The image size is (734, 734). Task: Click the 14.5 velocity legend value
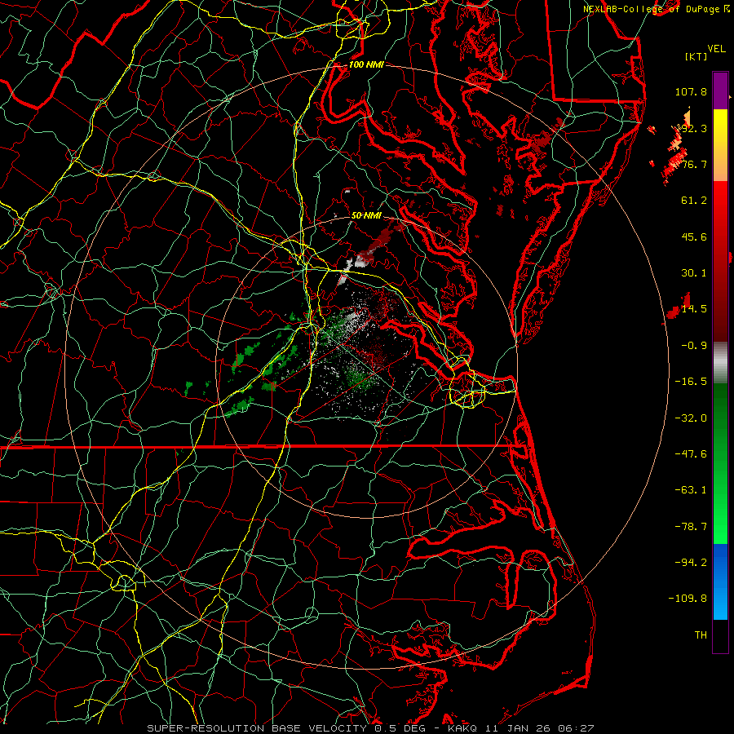694,309
